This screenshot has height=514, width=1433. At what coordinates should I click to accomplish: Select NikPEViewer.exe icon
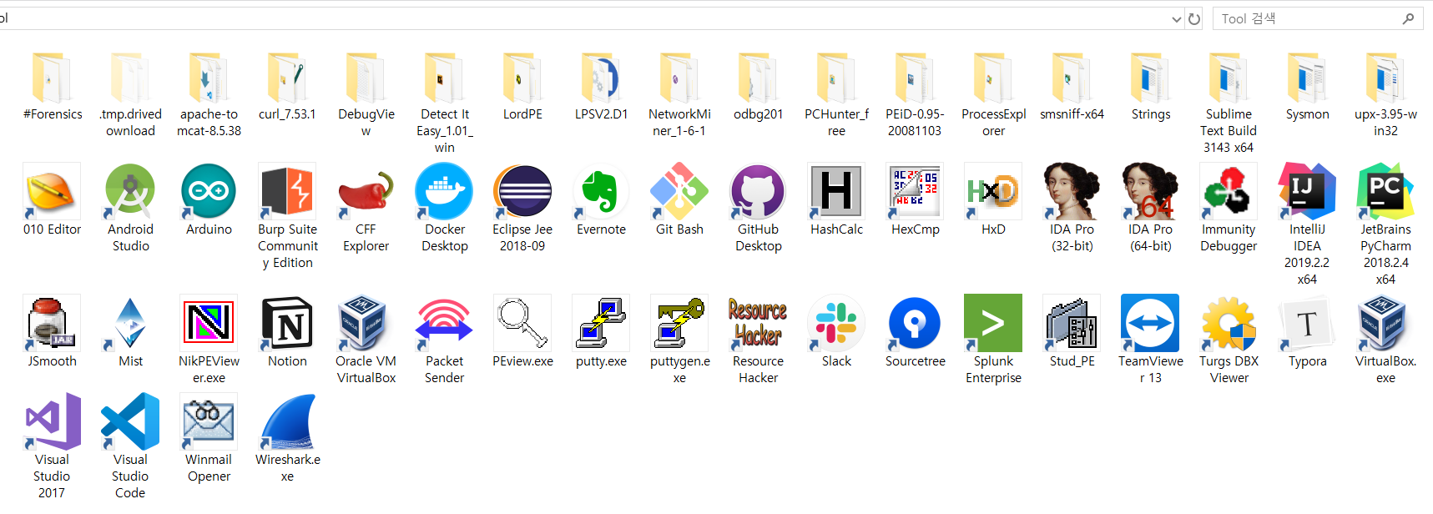(x=209, y=323)
